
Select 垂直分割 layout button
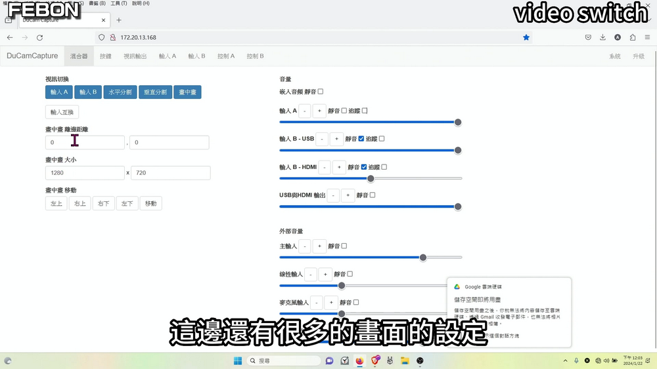(x=156, y=92)
